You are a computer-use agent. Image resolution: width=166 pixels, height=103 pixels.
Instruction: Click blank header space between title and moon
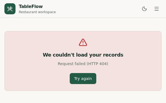(x=98, y=9)
